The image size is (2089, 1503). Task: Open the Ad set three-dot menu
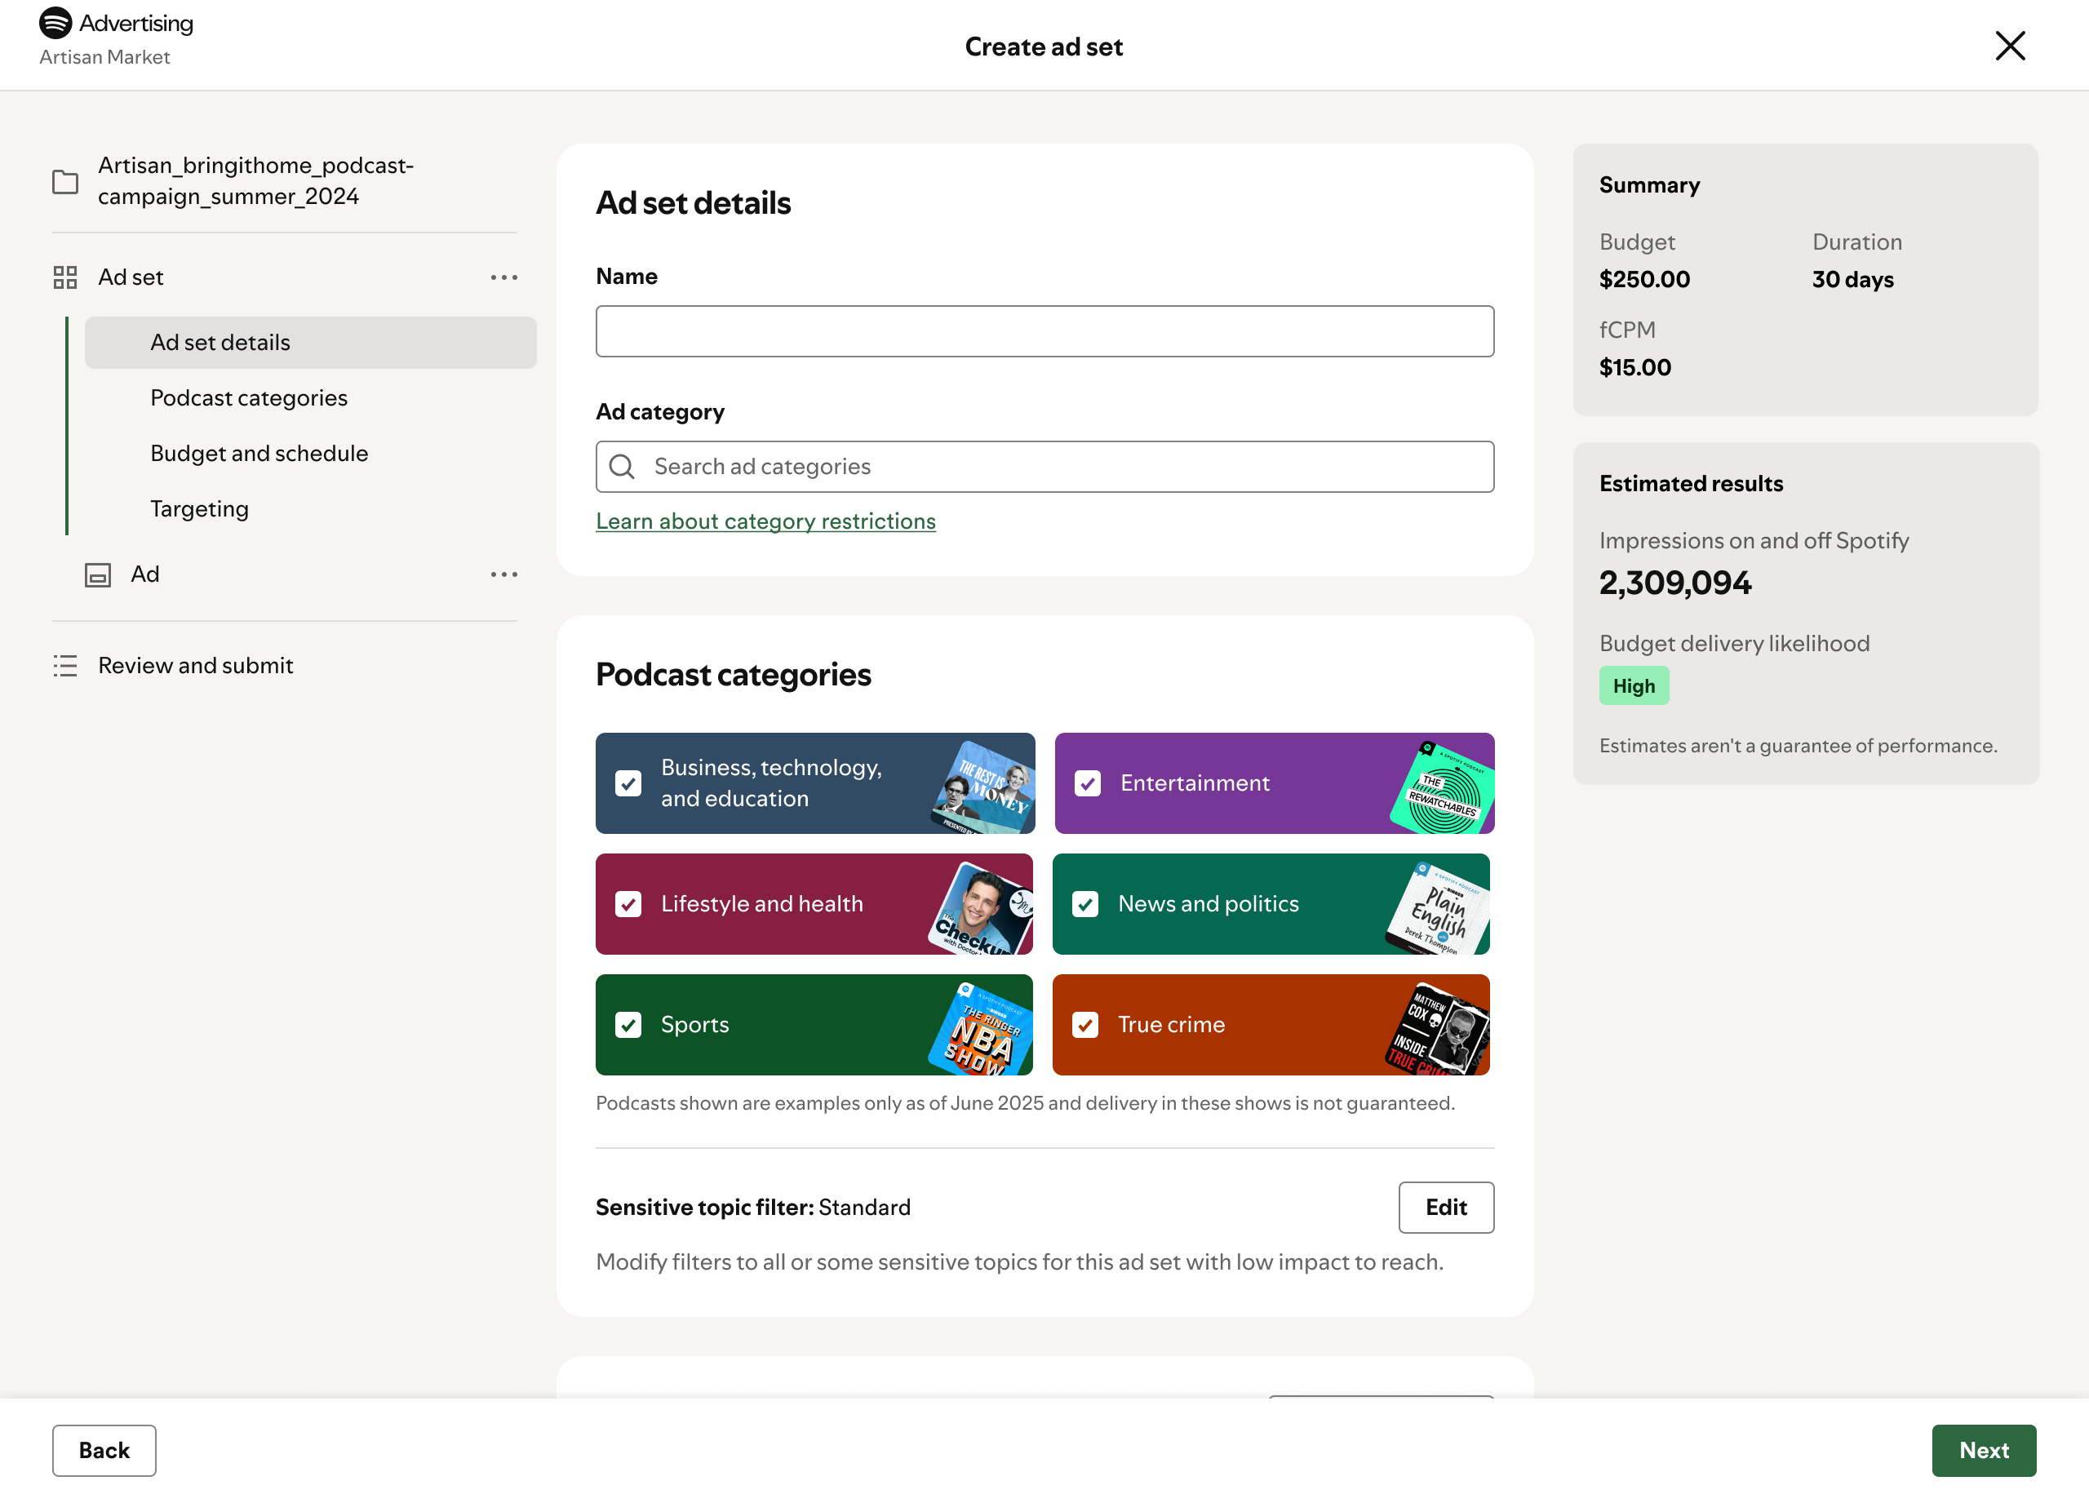coord(503,277)
